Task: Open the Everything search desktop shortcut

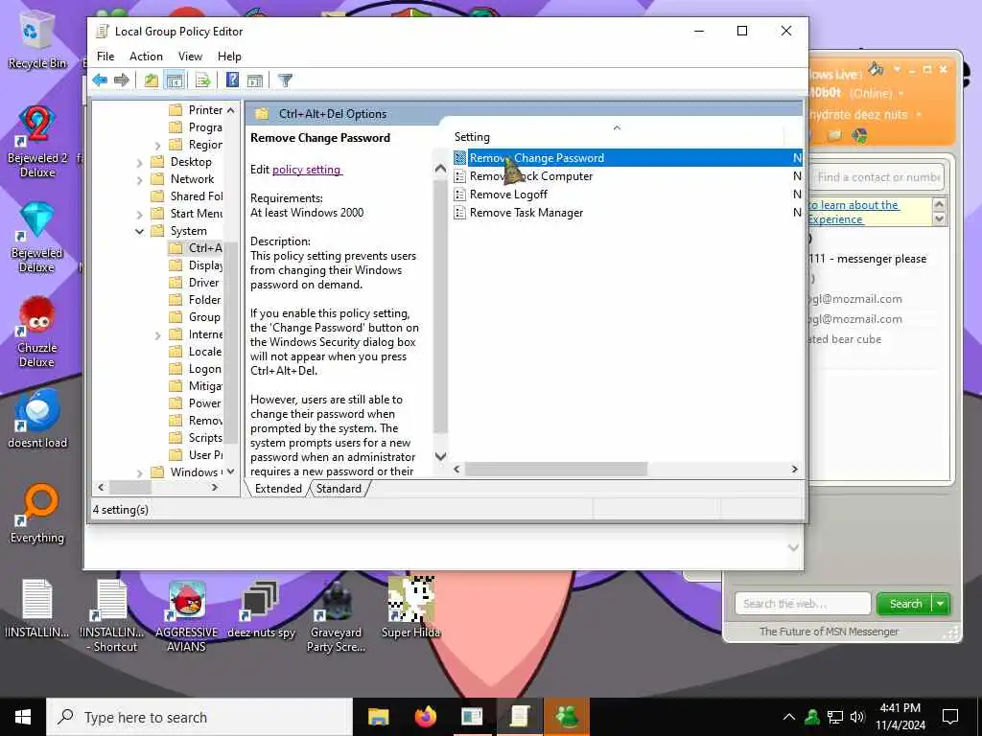Action: (x=37, y=514)
